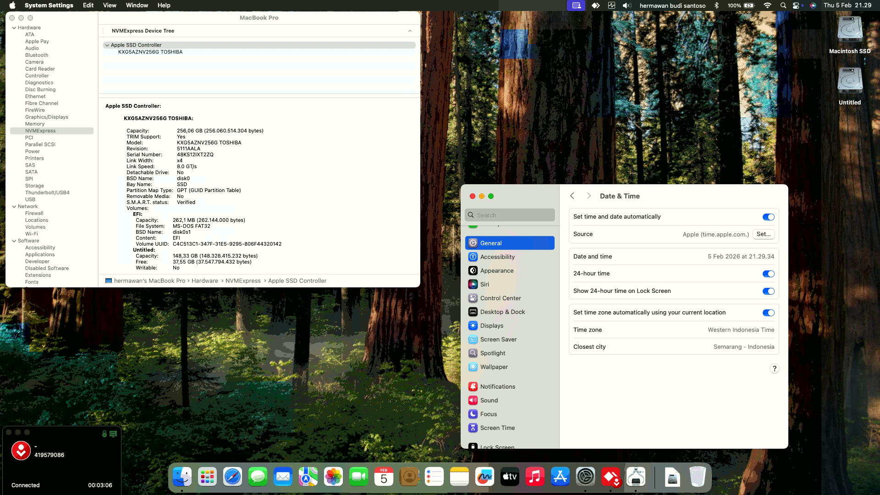Open Desktop & Dock settings
880x495 pixels.
click(x=510, y=312)
